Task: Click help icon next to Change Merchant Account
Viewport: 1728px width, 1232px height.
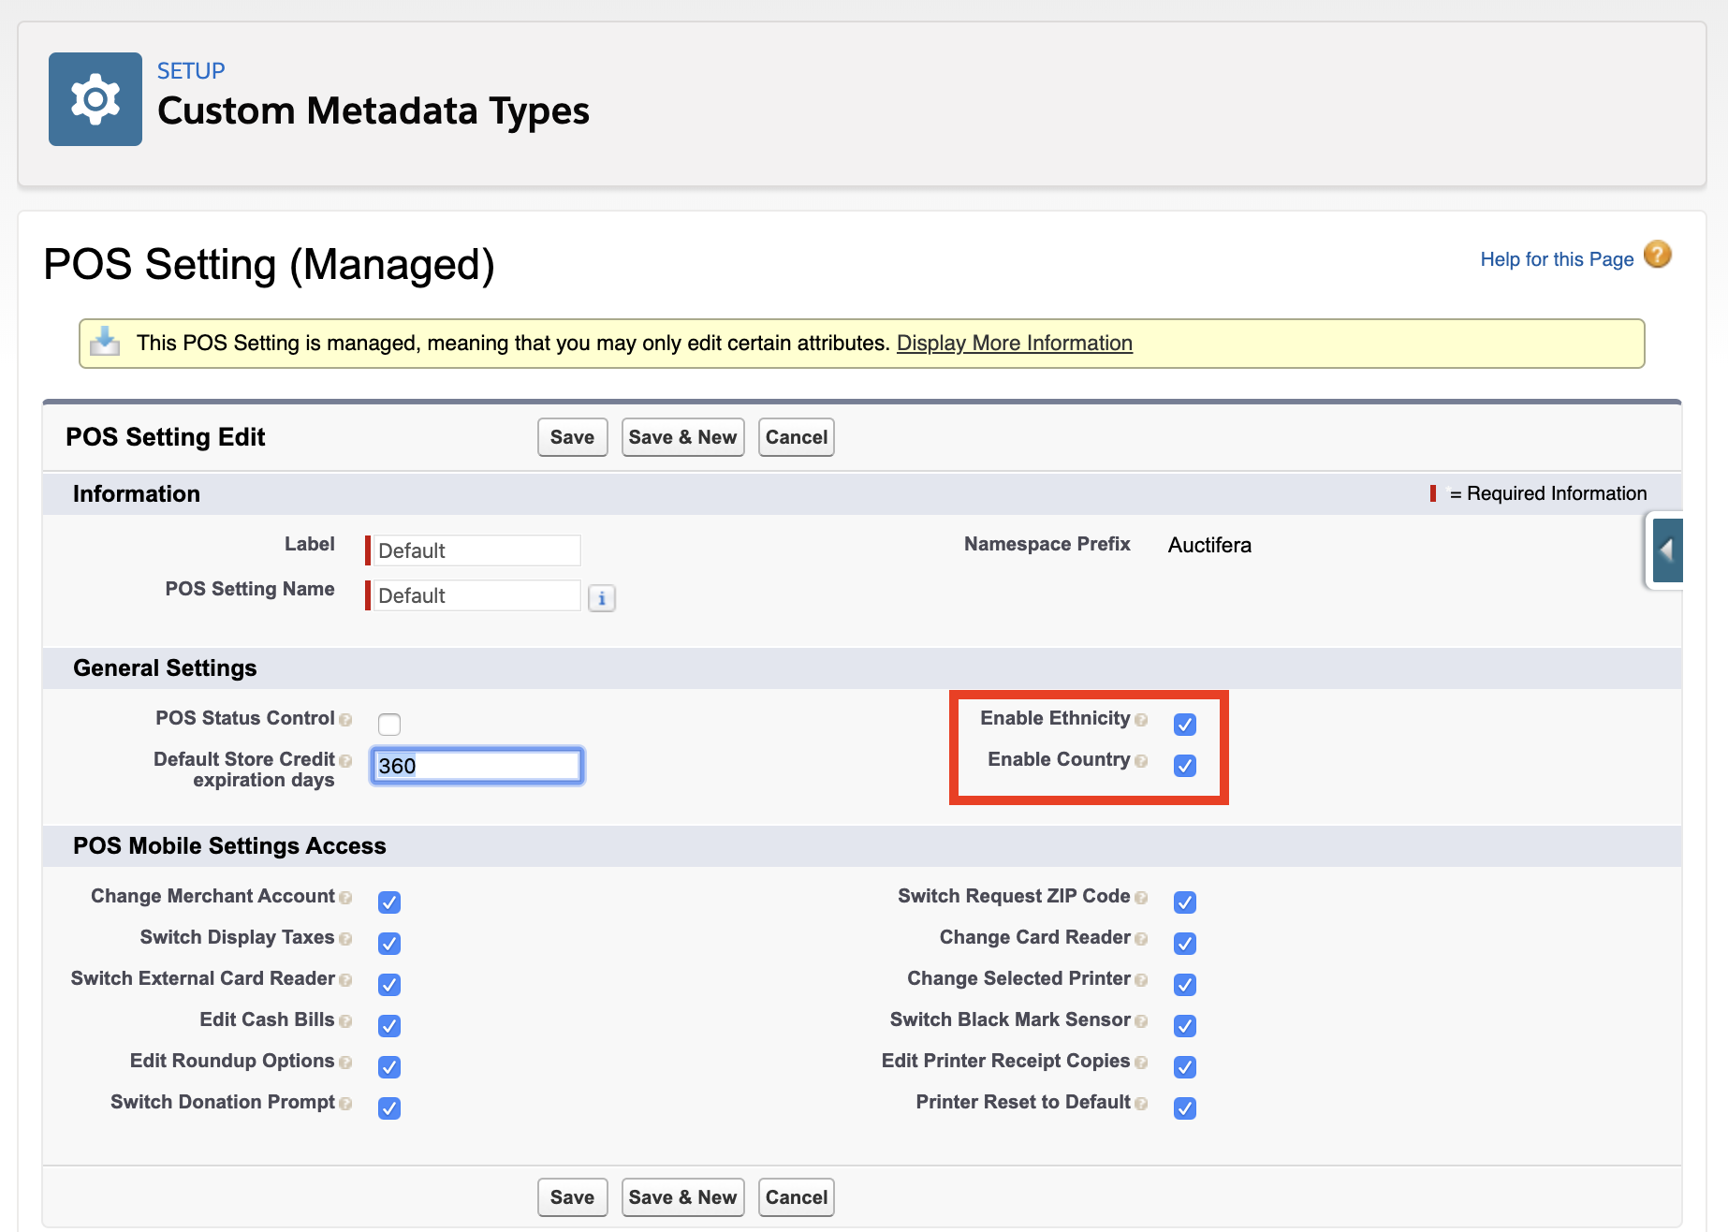Action: point(345,898)
